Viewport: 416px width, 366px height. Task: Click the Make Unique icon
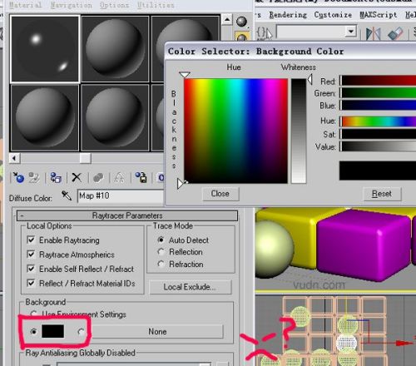click(120, 177)
